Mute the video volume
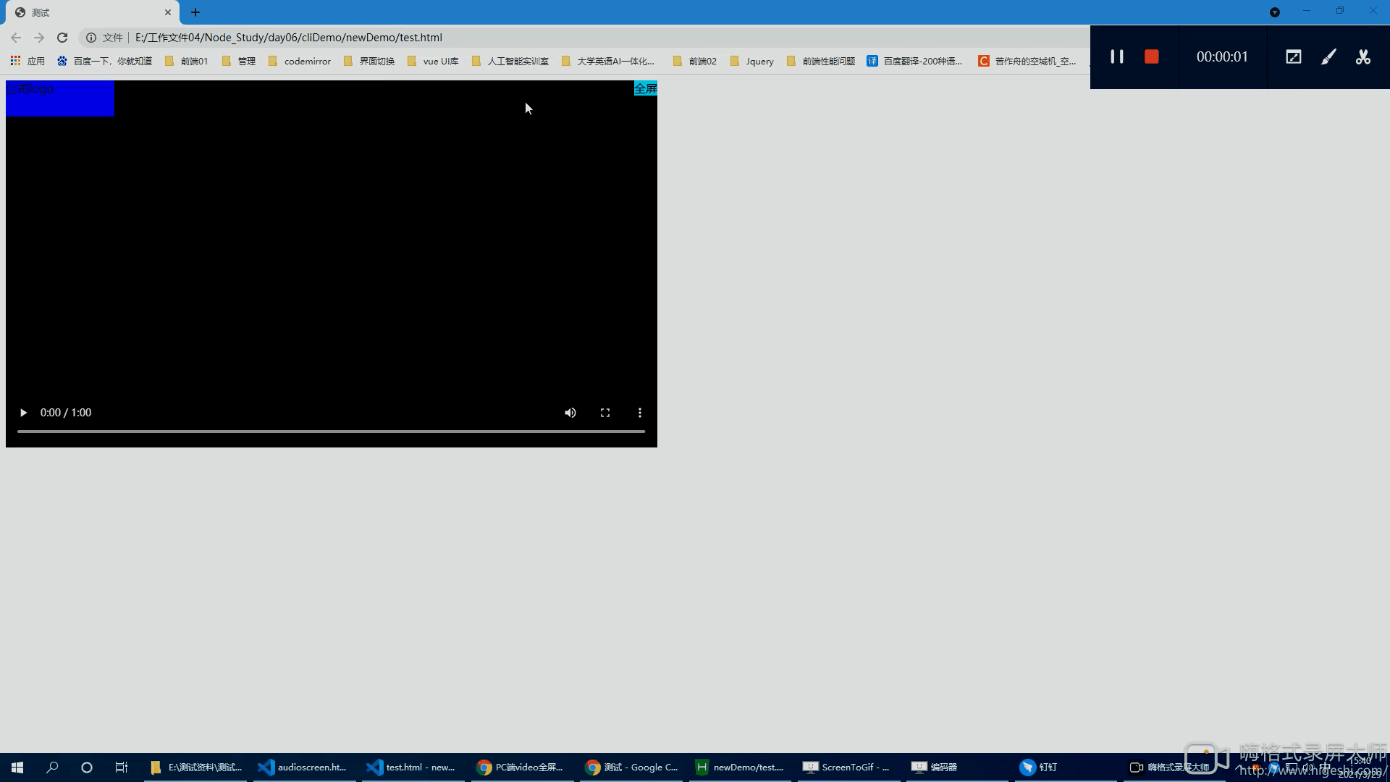This screenshot has height=782, width=1390. point(570,413)
